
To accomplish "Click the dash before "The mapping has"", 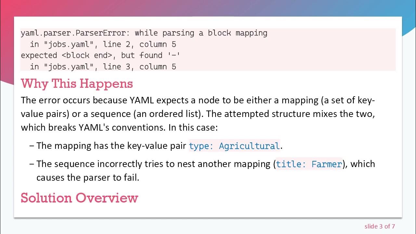I will pyautogui.click(x=32, y=146).
